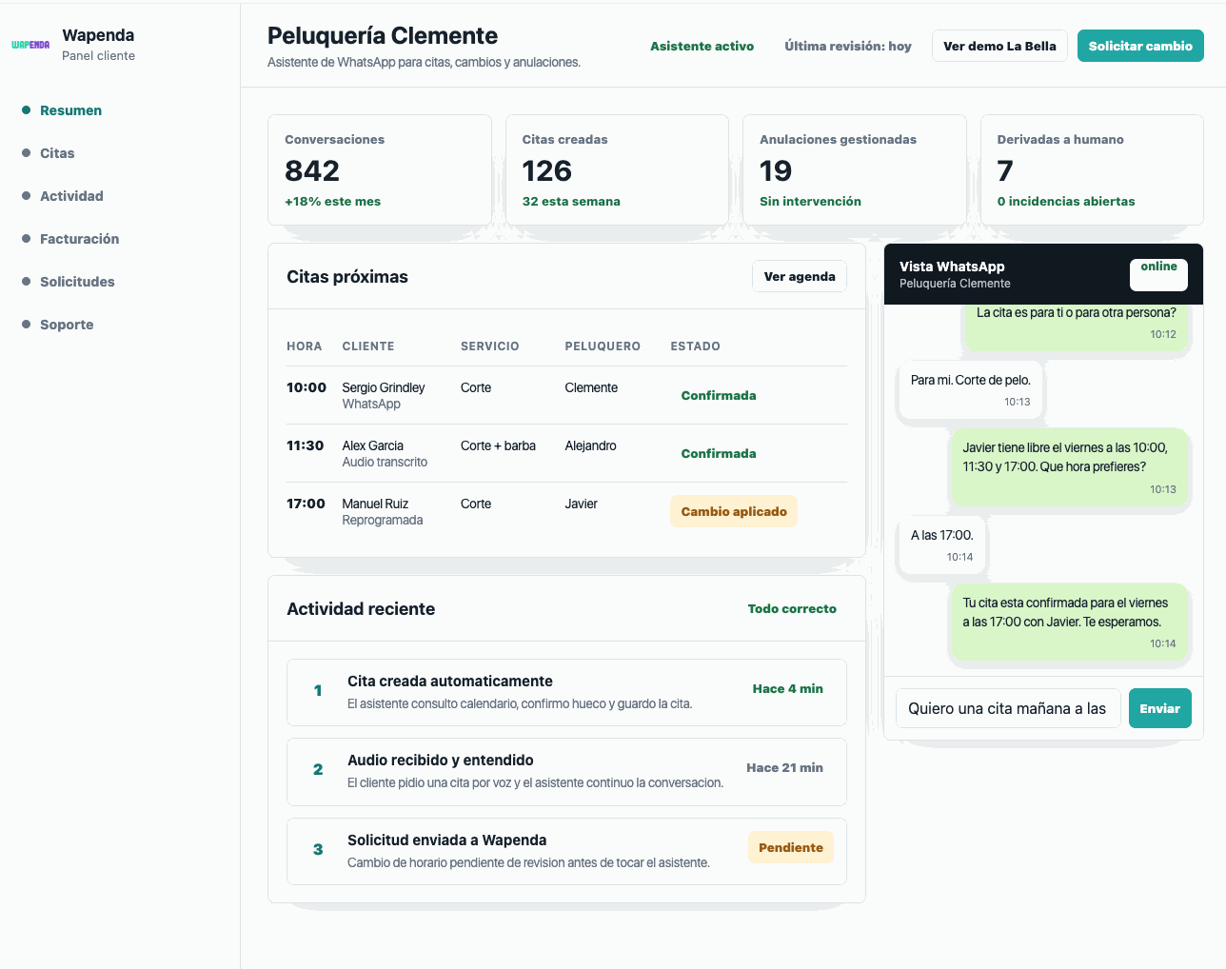Click the Todo correcto status label

792,609
